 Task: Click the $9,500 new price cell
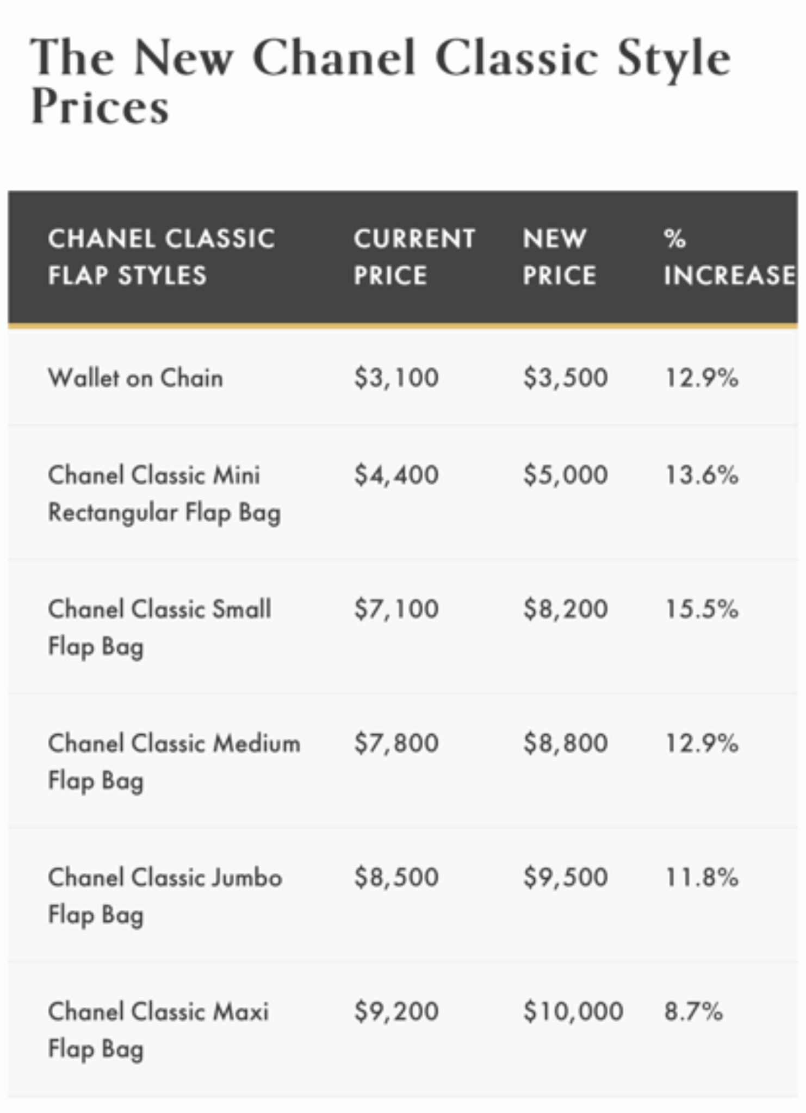click(x=566, y=878)
